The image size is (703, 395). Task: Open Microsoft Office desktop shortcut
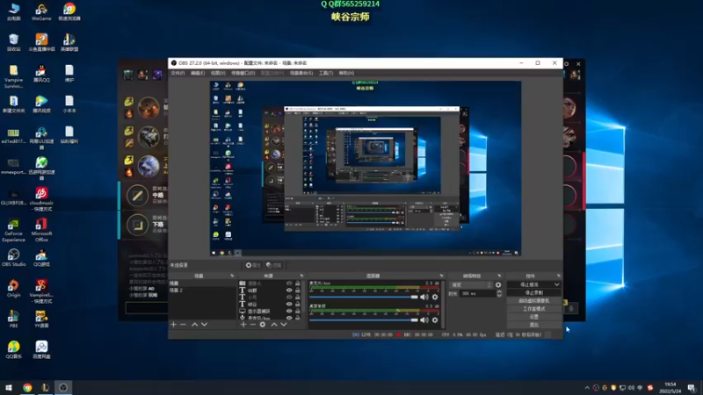[x=41, y=230]
